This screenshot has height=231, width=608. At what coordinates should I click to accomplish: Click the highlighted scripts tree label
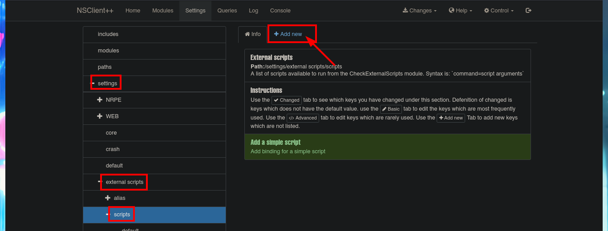pos(122,215)
